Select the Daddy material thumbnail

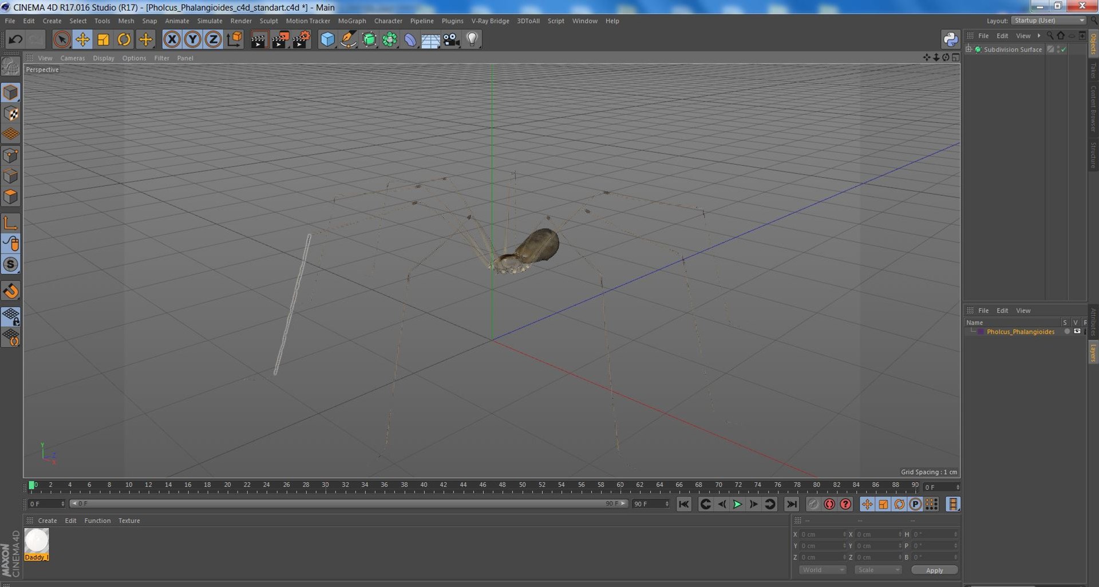37,544
